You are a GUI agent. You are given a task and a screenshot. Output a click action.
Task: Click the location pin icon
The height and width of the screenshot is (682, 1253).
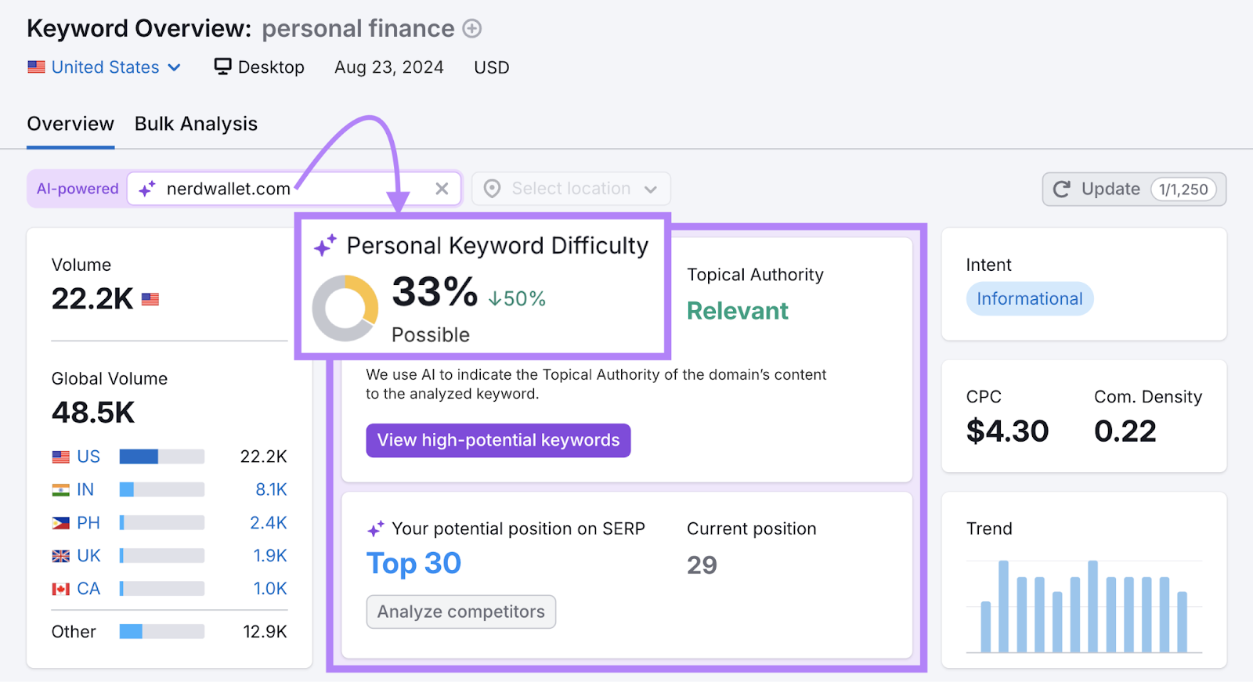(492, 189)
